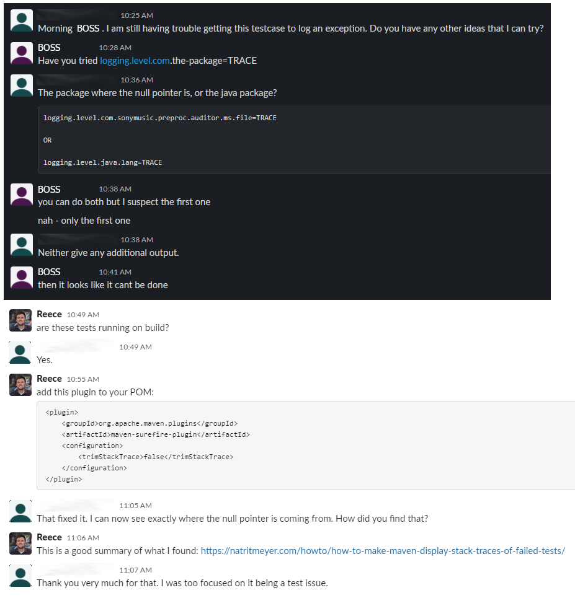Click the Reece name on the 10:55 AM message
This screenshot has width=575, height=598.
coord(49,379)
